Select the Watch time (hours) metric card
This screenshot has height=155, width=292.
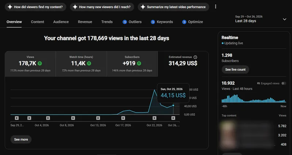coord(81,64)
